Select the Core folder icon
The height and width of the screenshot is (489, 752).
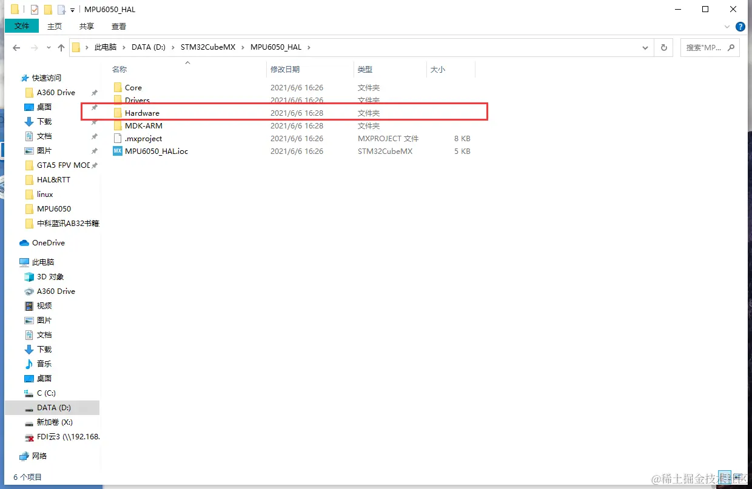(x=118, y=88)
